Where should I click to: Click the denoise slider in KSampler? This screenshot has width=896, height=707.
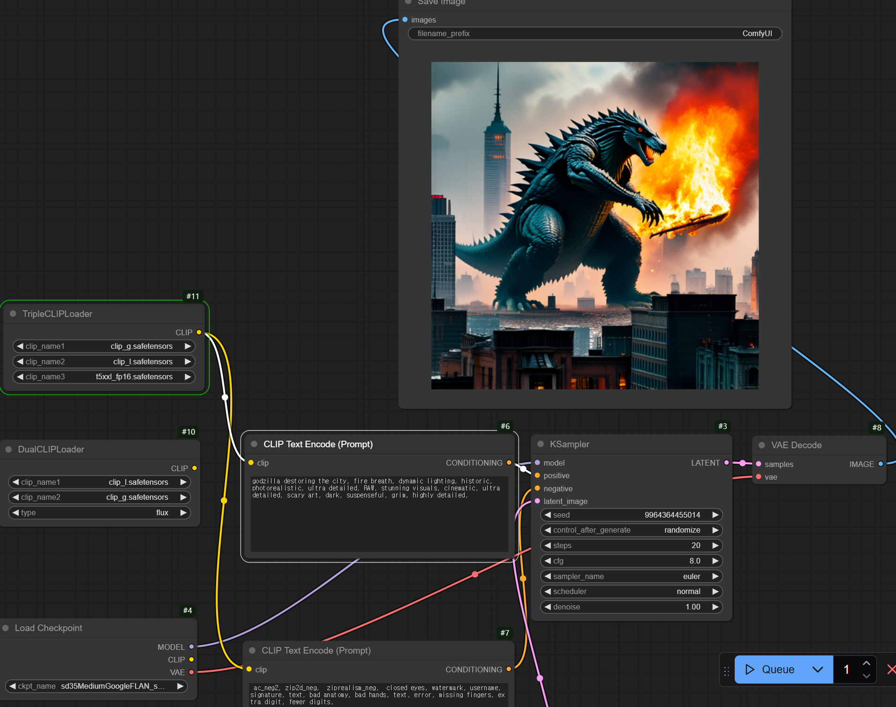(631, 607)
